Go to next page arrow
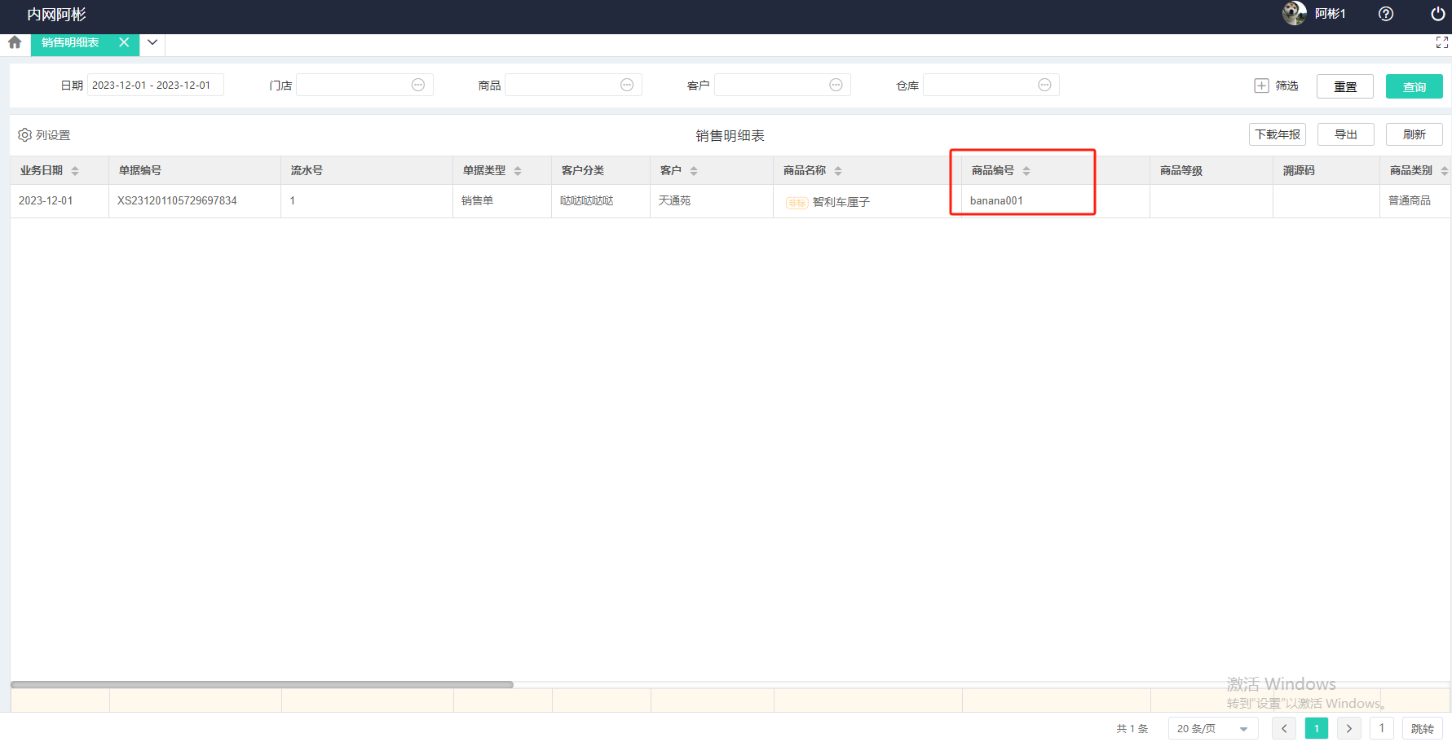The width and height of the screenshot is (1452, 742). pyautogui.click(x=1349, y=729)
